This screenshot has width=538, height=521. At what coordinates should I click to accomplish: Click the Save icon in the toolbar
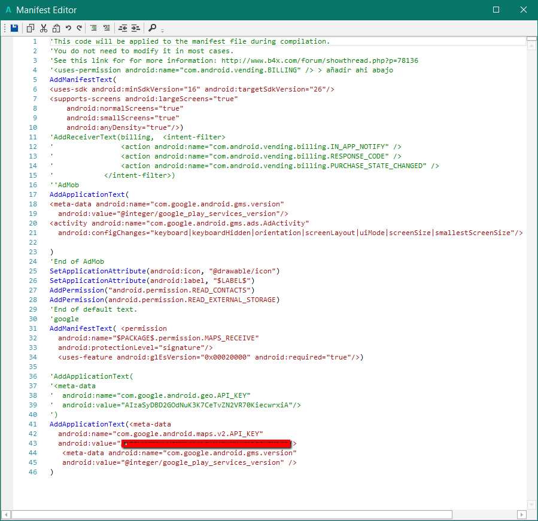[x=14, y=28]
